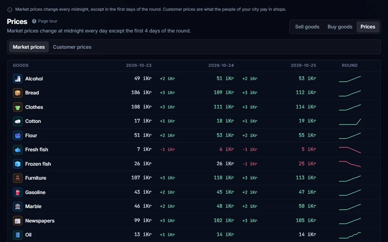Click the 2026-10-23 column header
The image size is (388, 242).
click(139, 65)
